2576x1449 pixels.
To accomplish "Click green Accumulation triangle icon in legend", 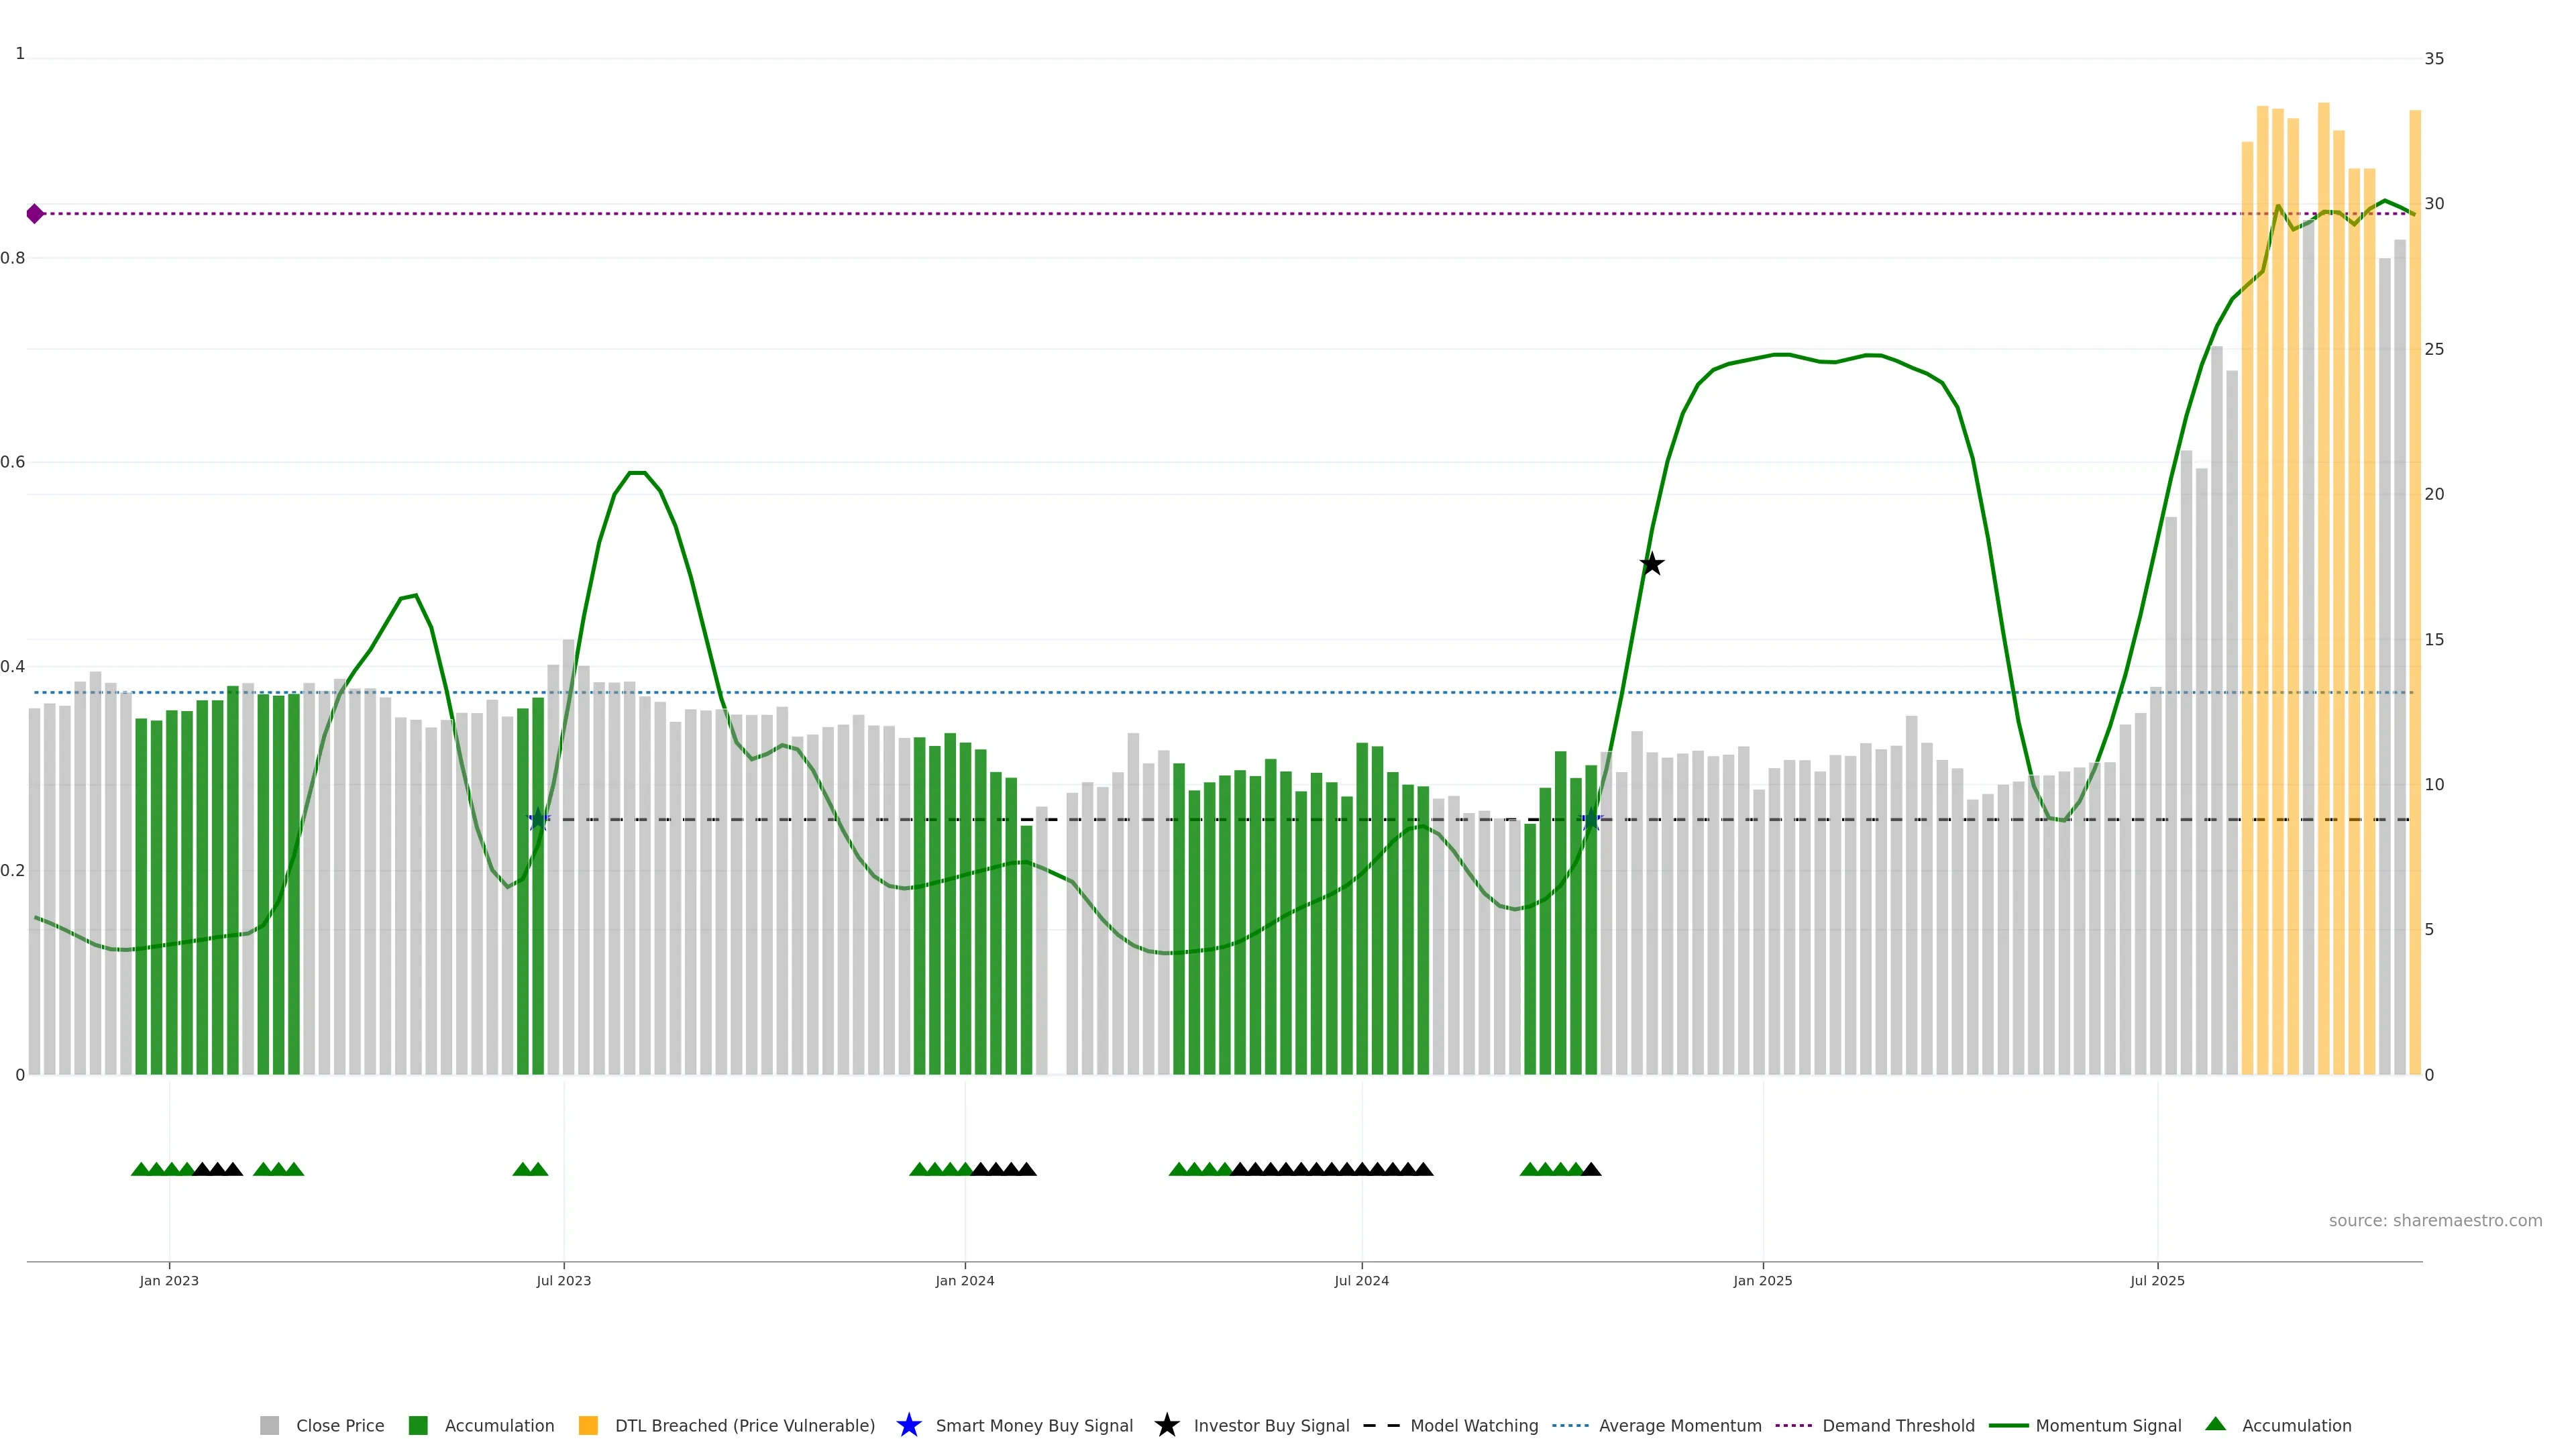I will tap(2215, 1425).
